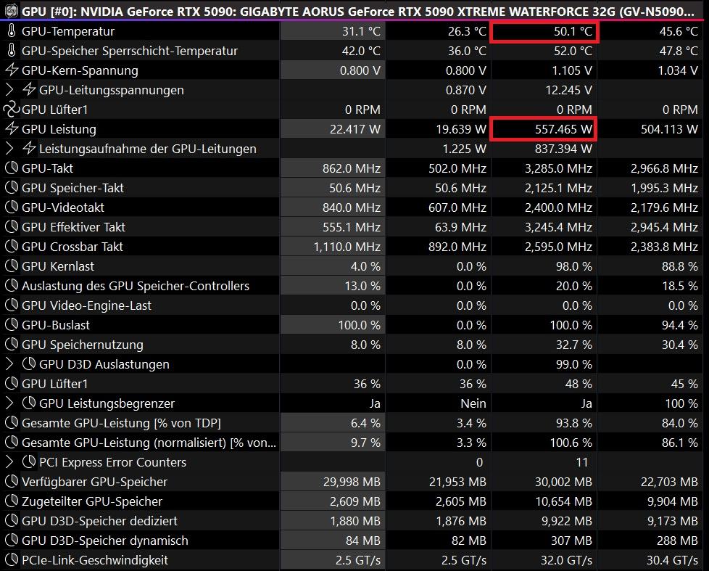
Task: Click the fan icon beside GPU Lüfter1 RPM
Action: point(11,110)
